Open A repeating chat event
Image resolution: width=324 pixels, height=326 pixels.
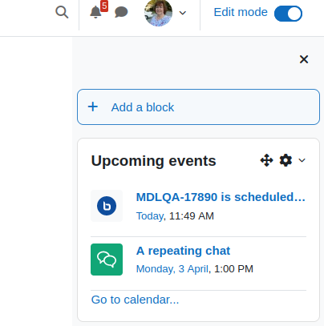tap(183, 251)
